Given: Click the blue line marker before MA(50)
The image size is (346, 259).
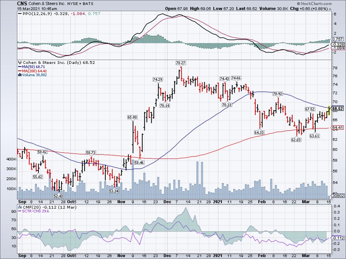Looking at the screenshot, I should click(x=20, y=66).
